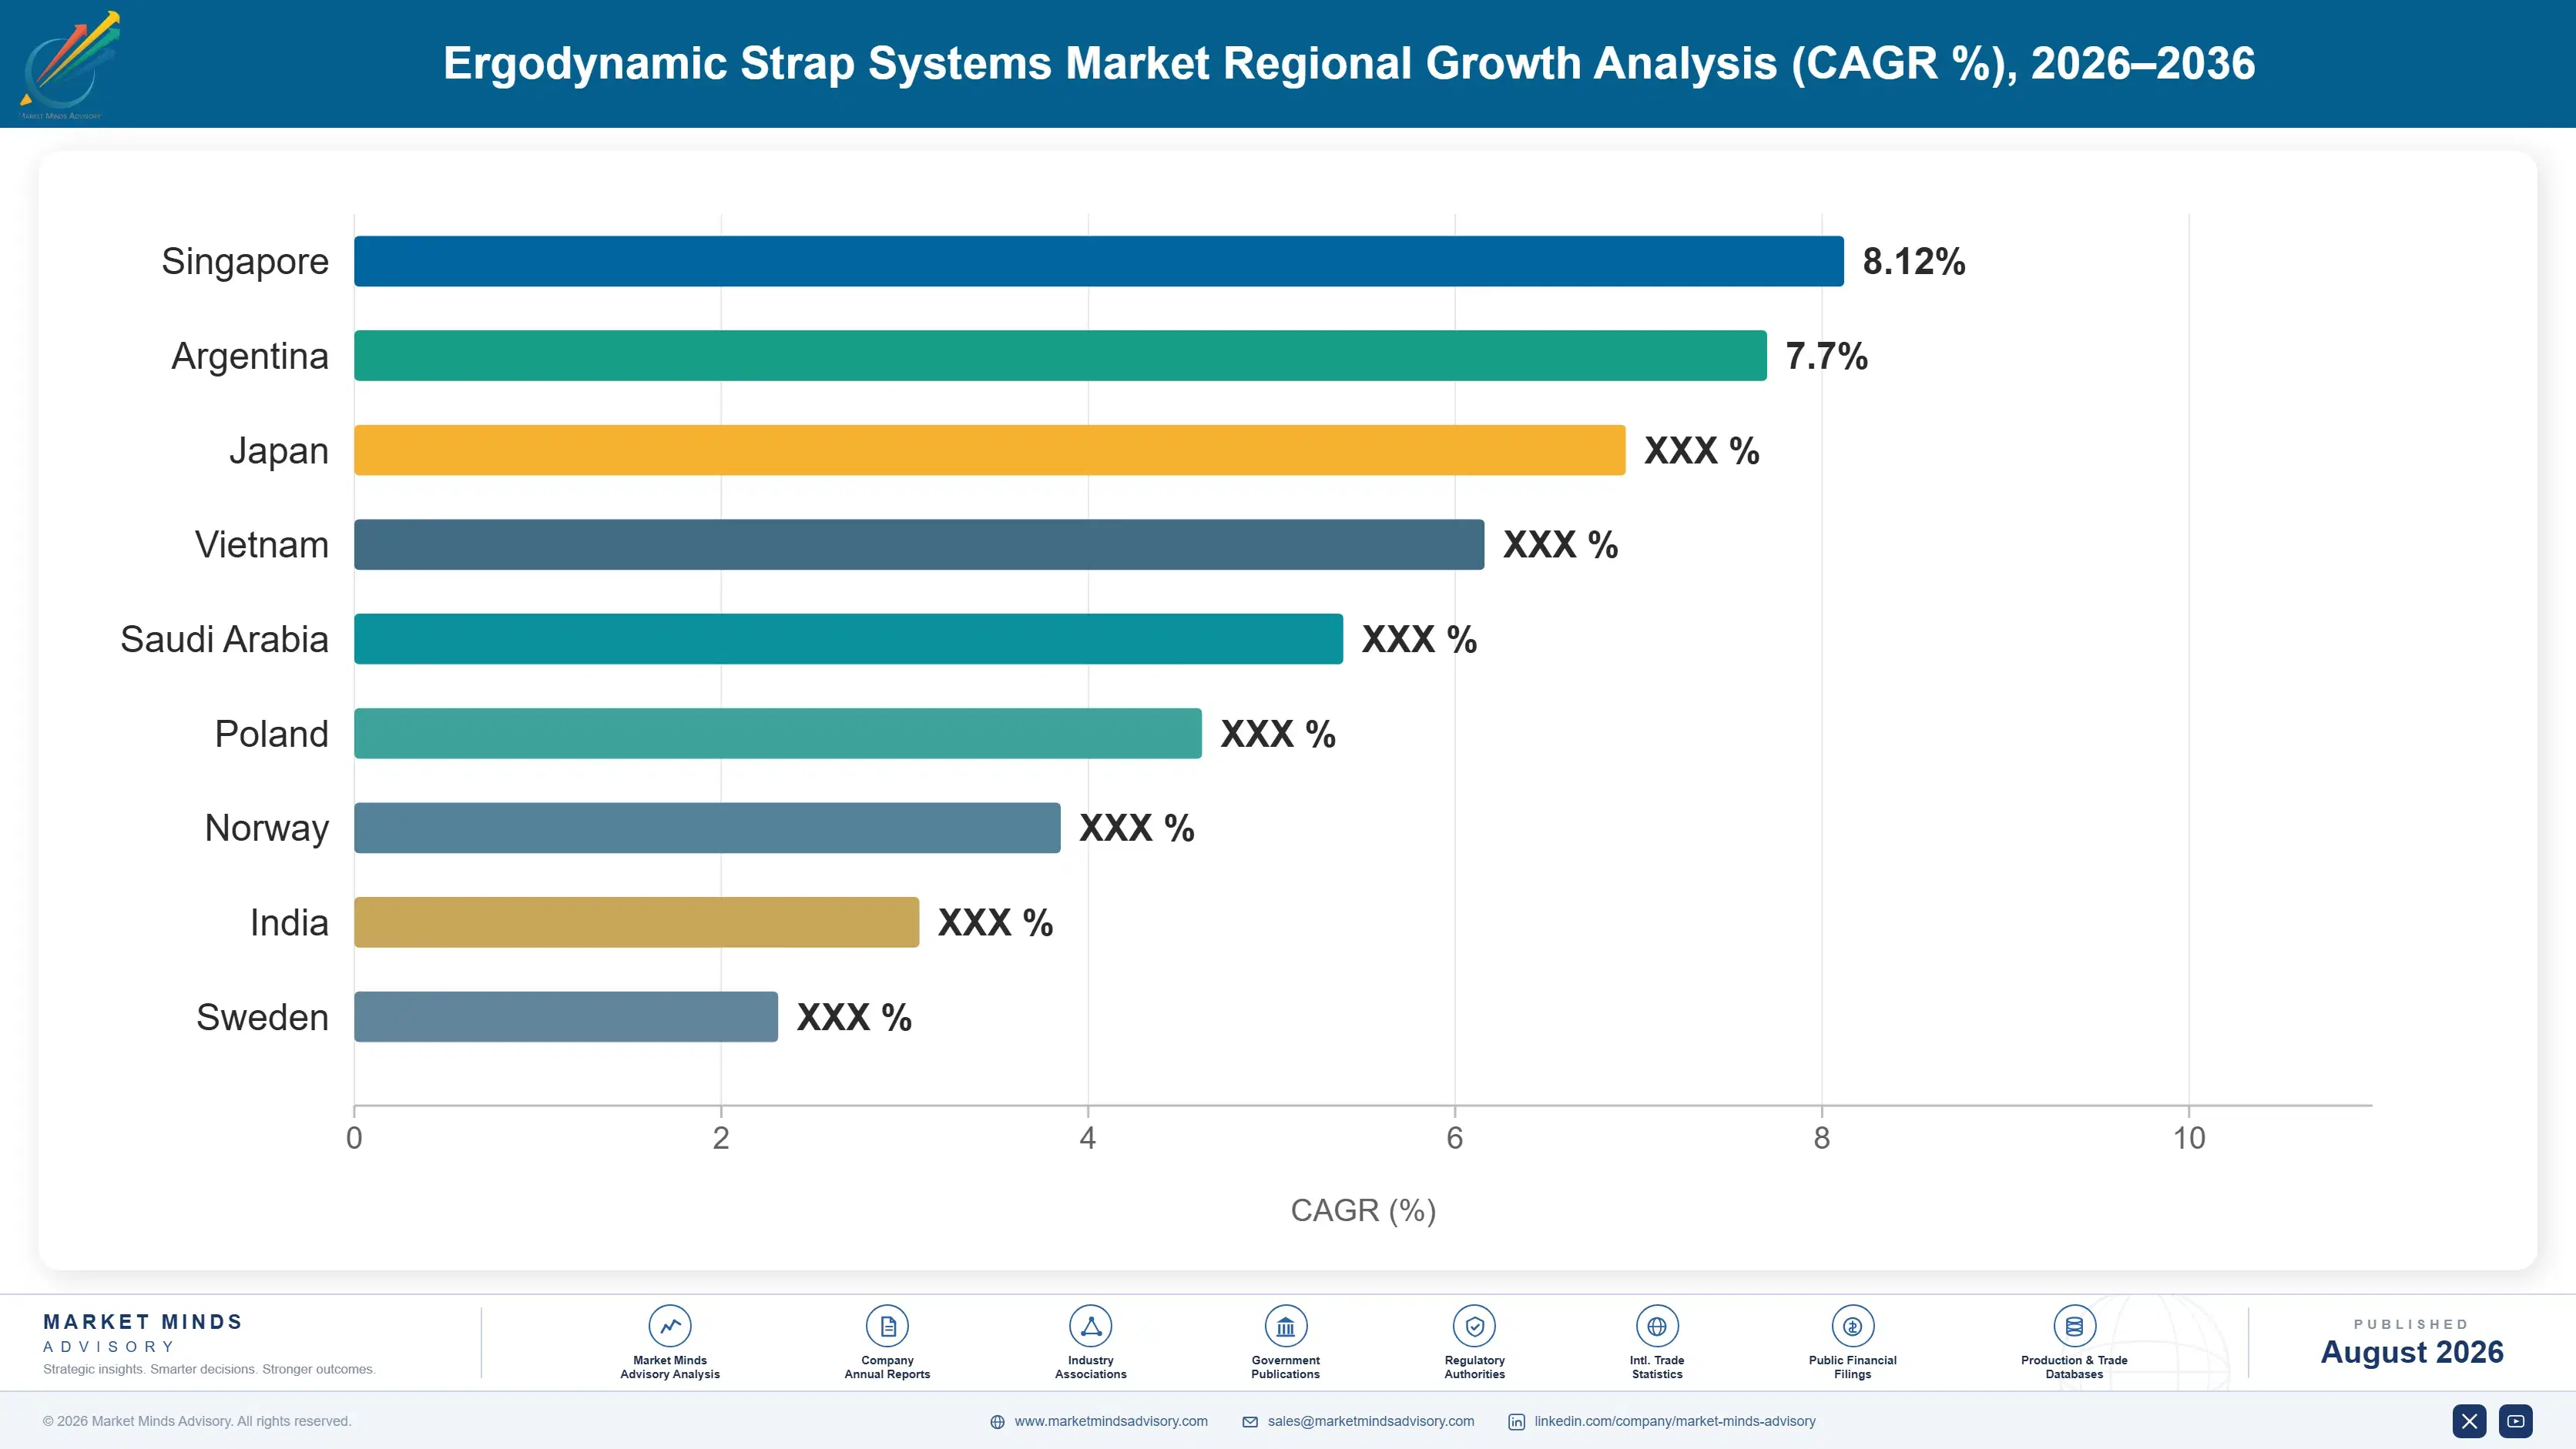2576x1449 pixels.
Task: Click the XXX % label next to Japan
Action: [x=1702, y=450]
